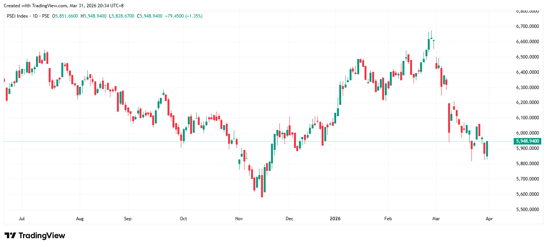The width and height of the screenshot is (547, 247).
Task: Click the Dec label on time axis
Action: click(289, 219)
